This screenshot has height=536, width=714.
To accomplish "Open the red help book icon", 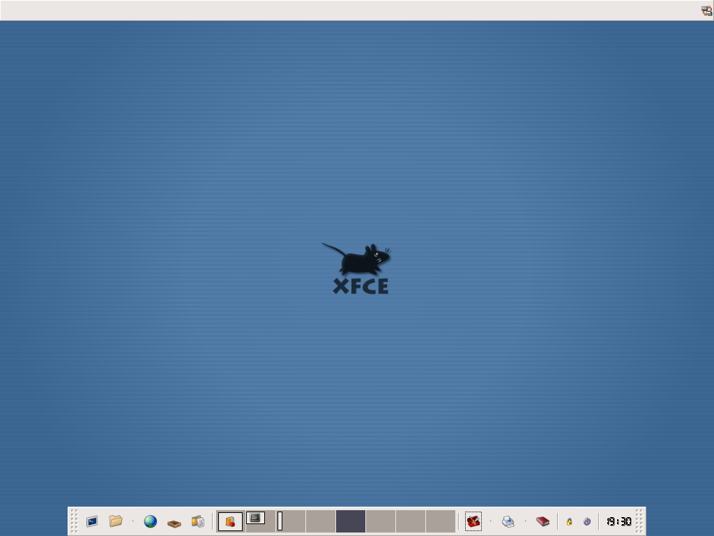I will (x=542, y=521).
